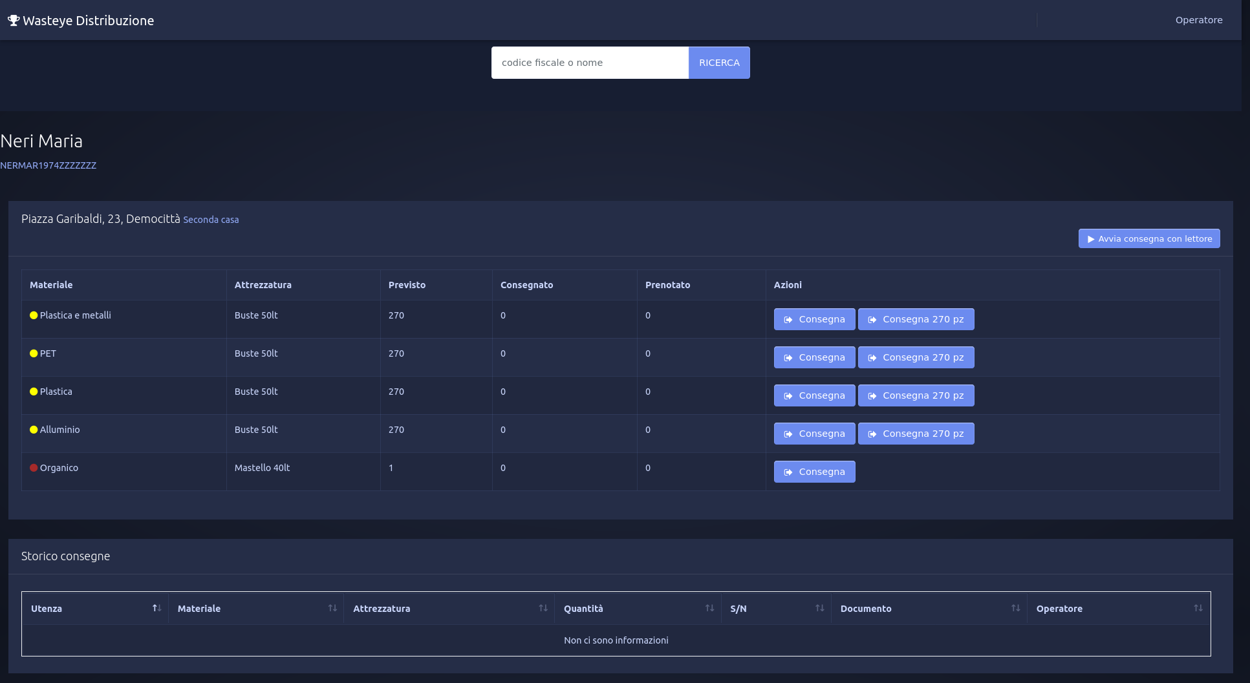The height and width of the screenshot is (683, 1250).
Task: Deliver 270 pz for the PET row
Action: [916, 357]
